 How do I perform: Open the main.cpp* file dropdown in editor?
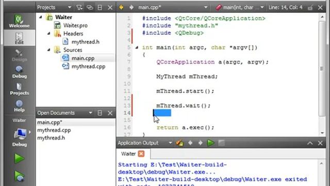173,7
